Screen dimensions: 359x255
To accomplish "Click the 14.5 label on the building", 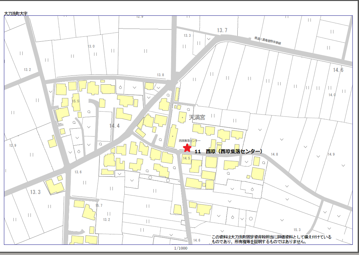I will 187,159.
